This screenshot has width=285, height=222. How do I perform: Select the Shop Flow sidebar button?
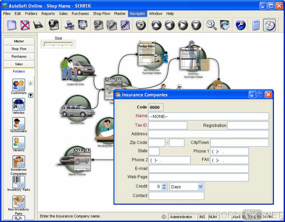coord(19,49)
